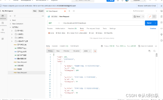The width and height of the screenshot is (163, 100).
Task: Switch response view to Visualize
Action: coord(76,51)
